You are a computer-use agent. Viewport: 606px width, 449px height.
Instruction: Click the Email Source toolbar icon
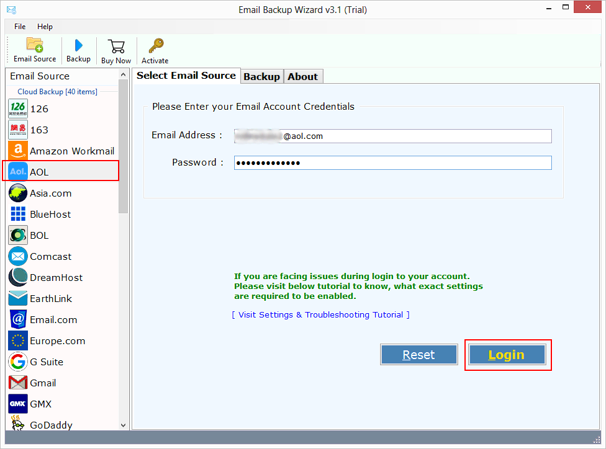35,45
